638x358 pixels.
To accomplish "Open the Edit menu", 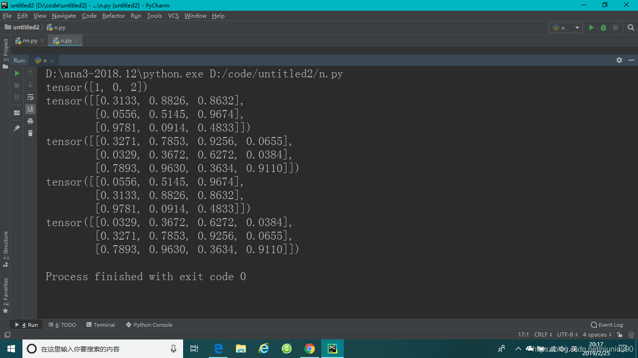I will (22, 15).
